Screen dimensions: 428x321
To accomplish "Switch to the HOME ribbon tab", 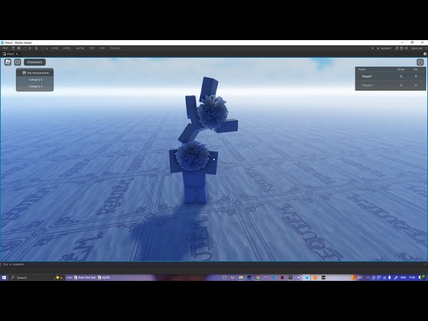I will 55,48.
